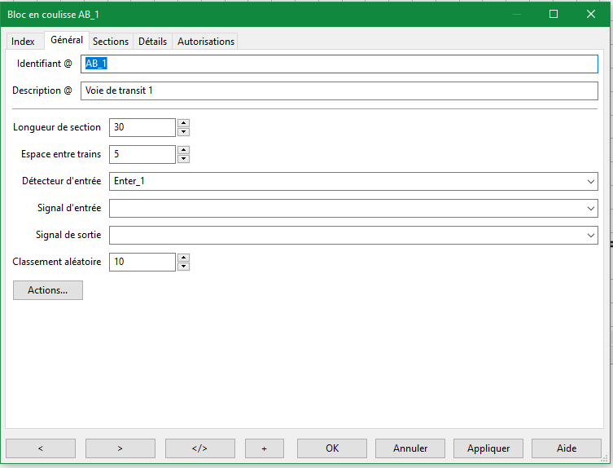Open the XML editor </> button
This screenshot has height=468, width=613.
pos(200,448)
